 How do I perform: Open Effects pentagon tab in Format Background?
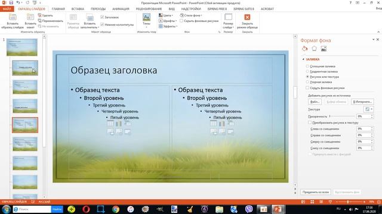click(314, 49)
